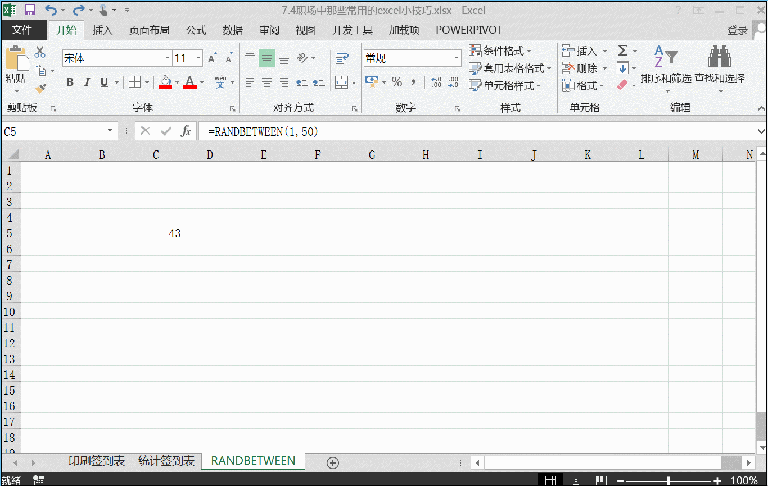Toggle underline formatting

104,82
